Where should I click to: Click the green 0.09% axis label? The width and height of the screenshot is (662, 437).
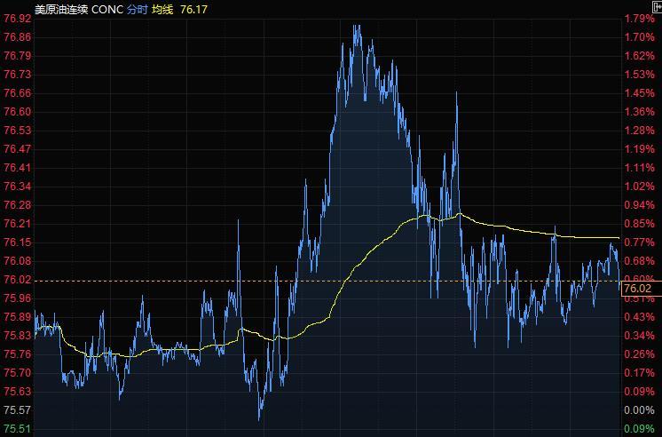[x=639, y=429]
